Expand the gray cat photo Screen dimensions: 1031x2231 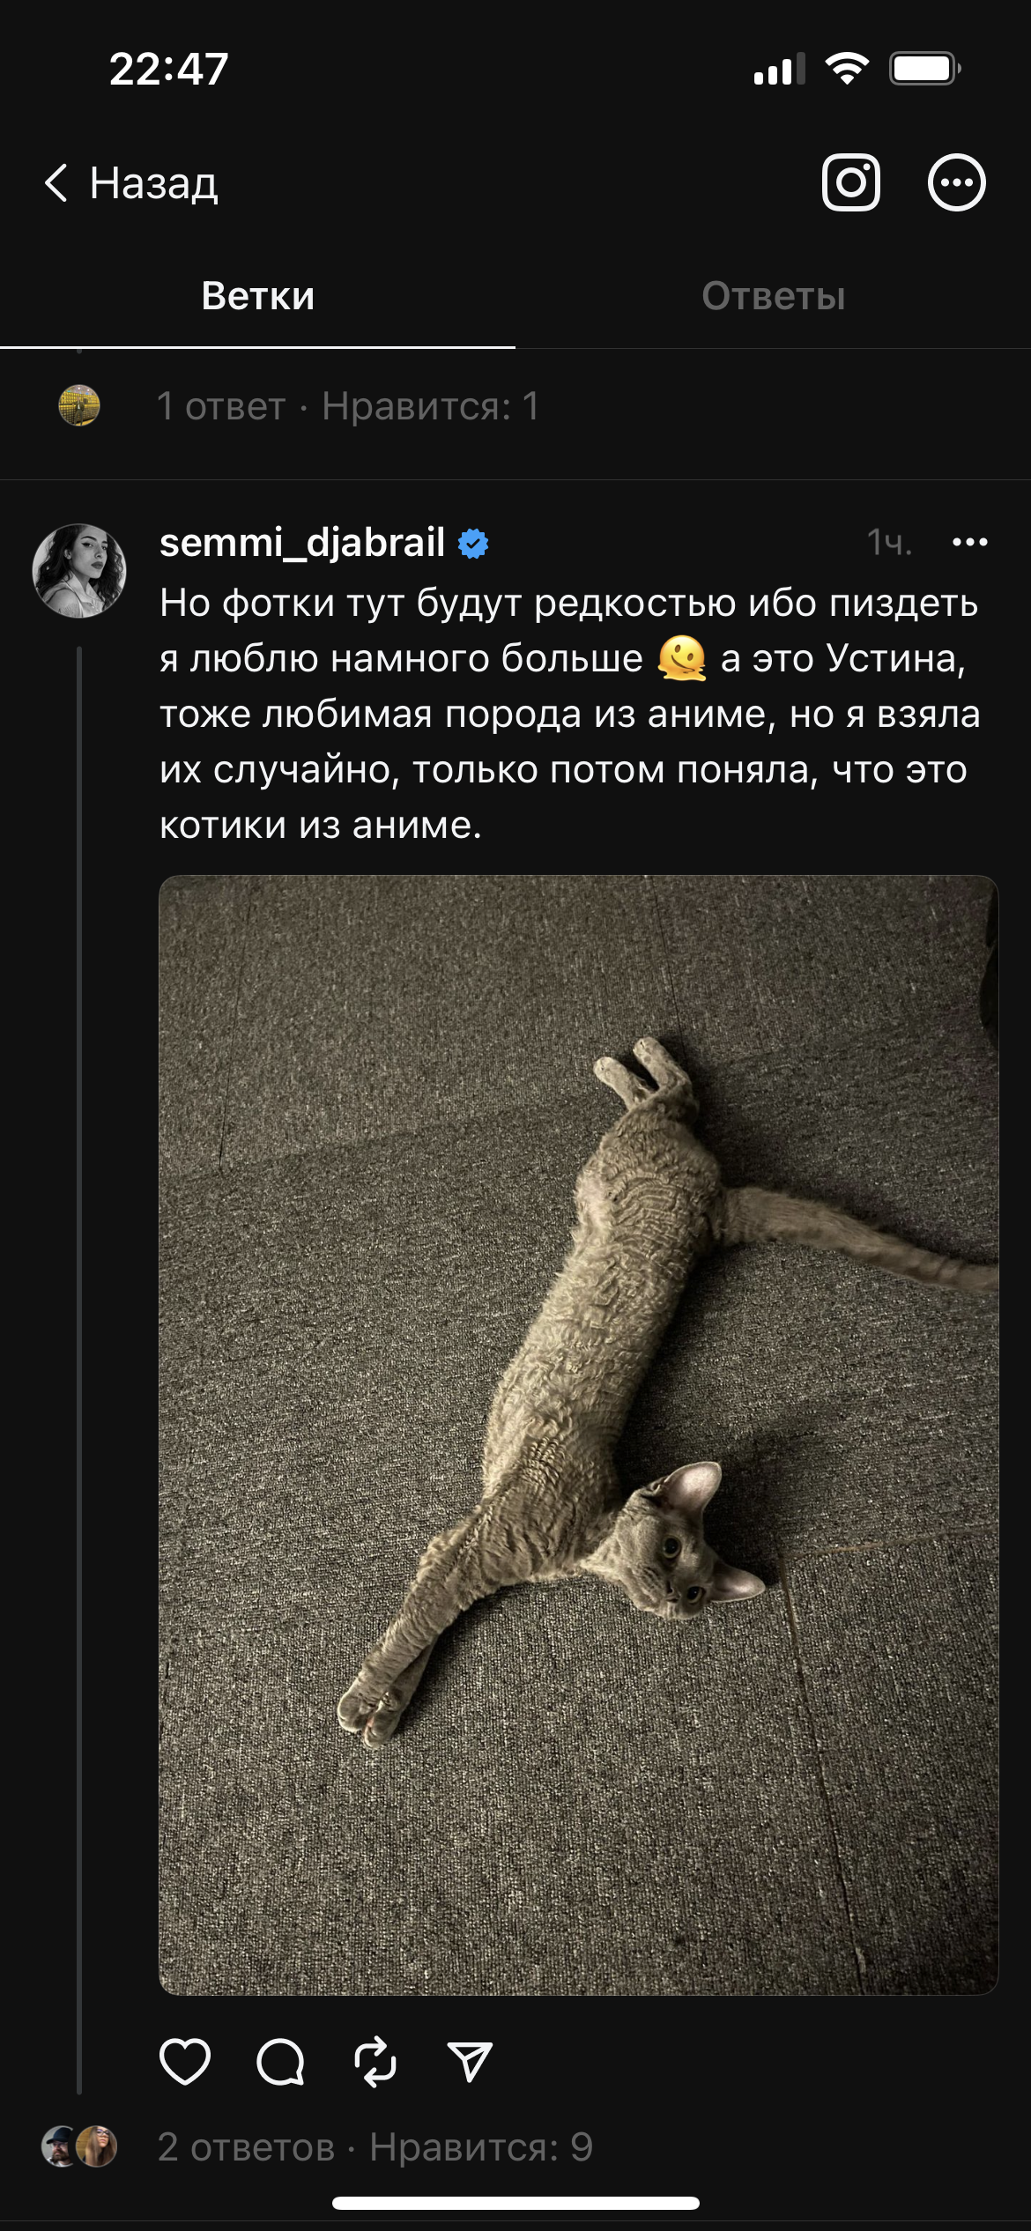click(578, 1434)
